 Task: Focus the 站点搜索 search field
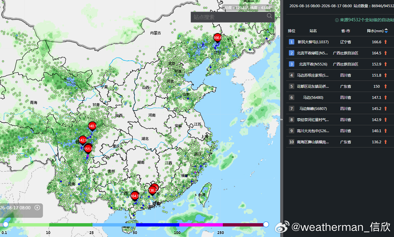[x=232, y=17]
